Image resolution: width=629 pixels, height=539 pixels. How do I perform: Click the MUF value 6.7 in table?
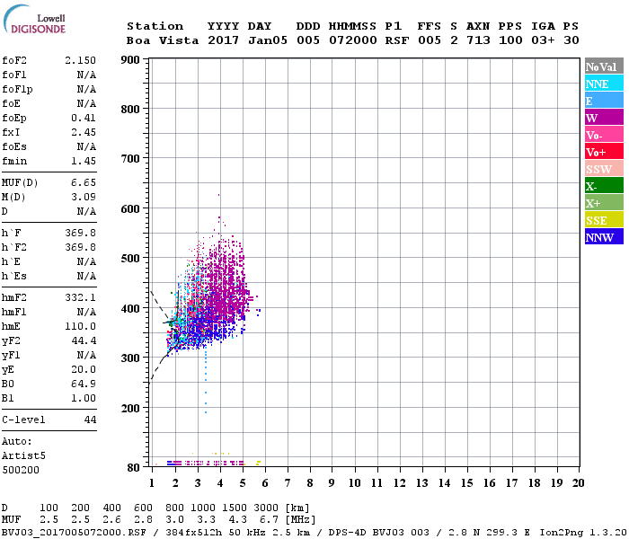pos(270,520)
